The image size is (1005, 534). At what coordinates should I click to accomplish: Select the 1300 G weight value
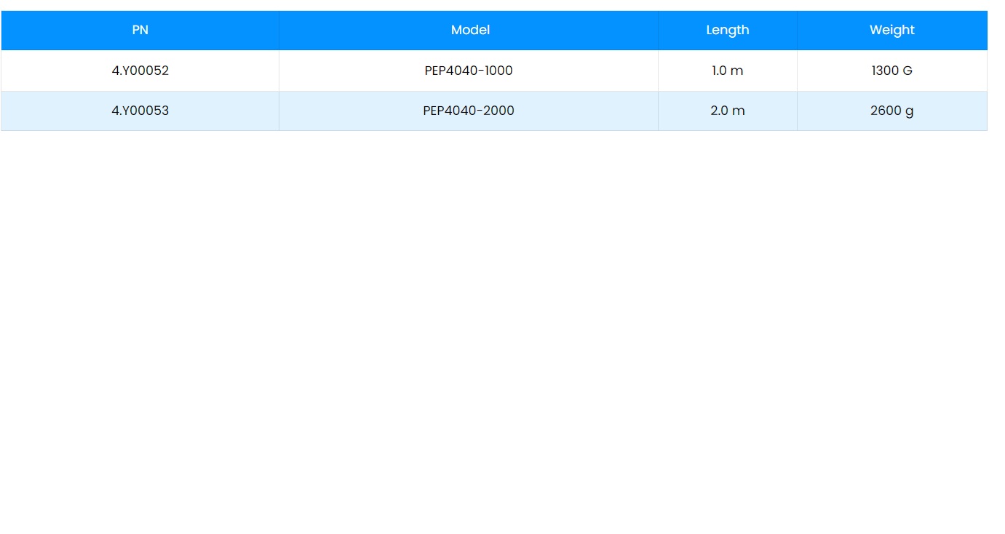click(891, 71)
